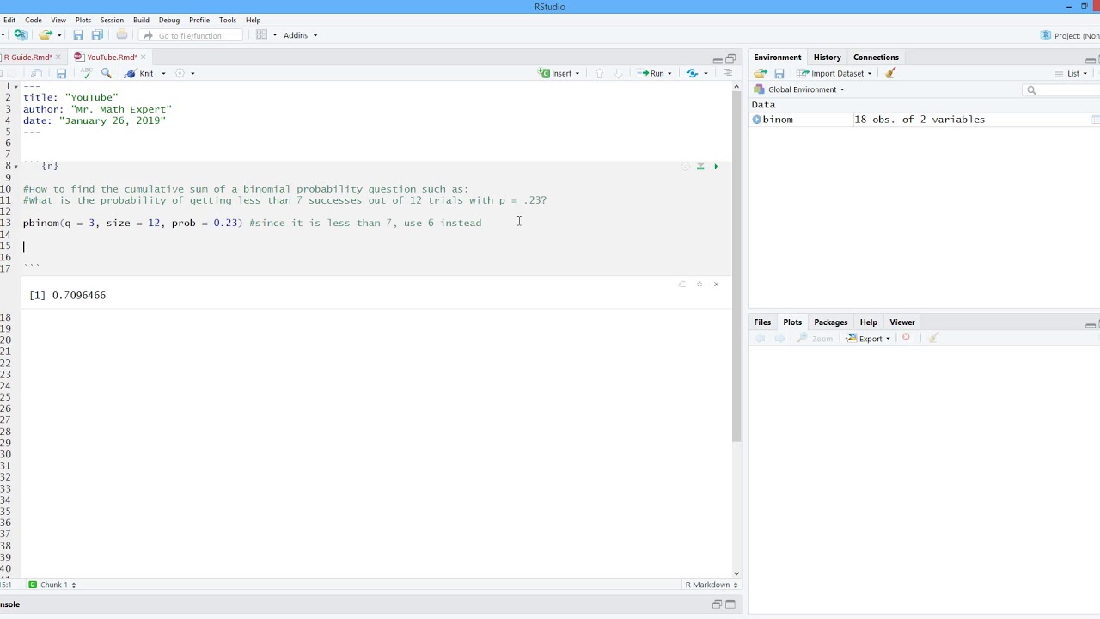
Task: Go to previous chunk arrow
Action: (x=599, y=73)
